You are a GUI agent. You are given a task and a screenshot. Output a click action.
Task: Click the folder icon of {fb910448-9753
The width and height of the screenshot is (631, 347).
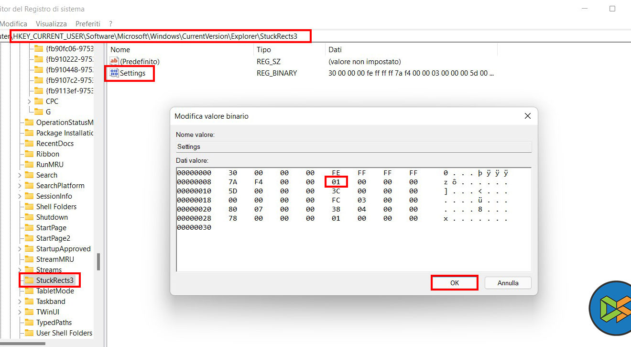coord(39,70)
